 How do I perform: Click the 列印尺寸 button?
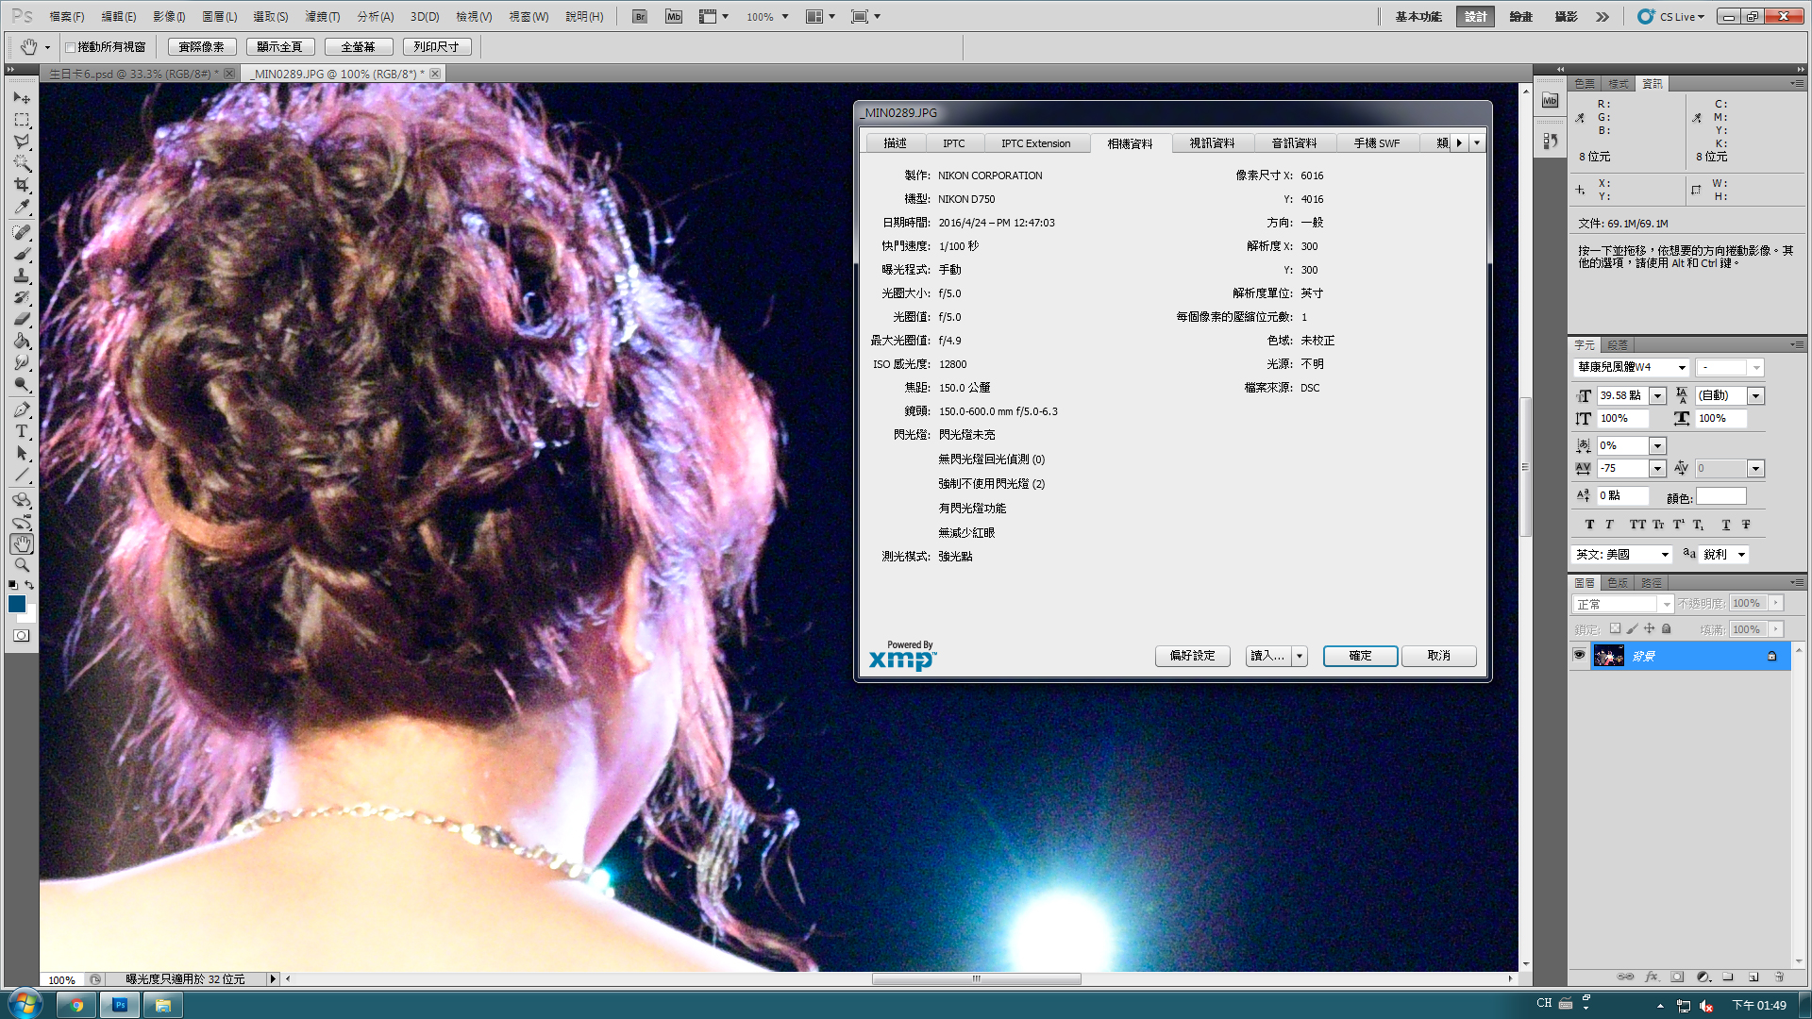[436, 47]
